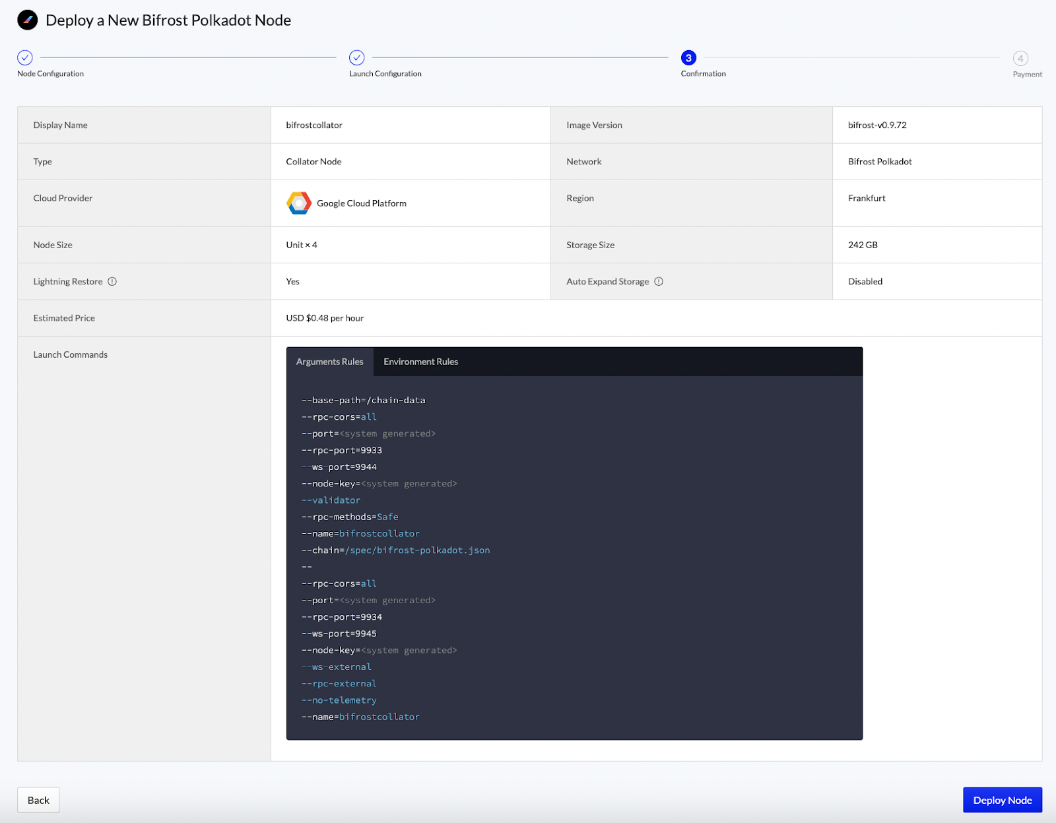The height and width of the screenshot is (823, 1056).
Task: Click the USD $0.48 per hour price
Action: tap(325, 318)
